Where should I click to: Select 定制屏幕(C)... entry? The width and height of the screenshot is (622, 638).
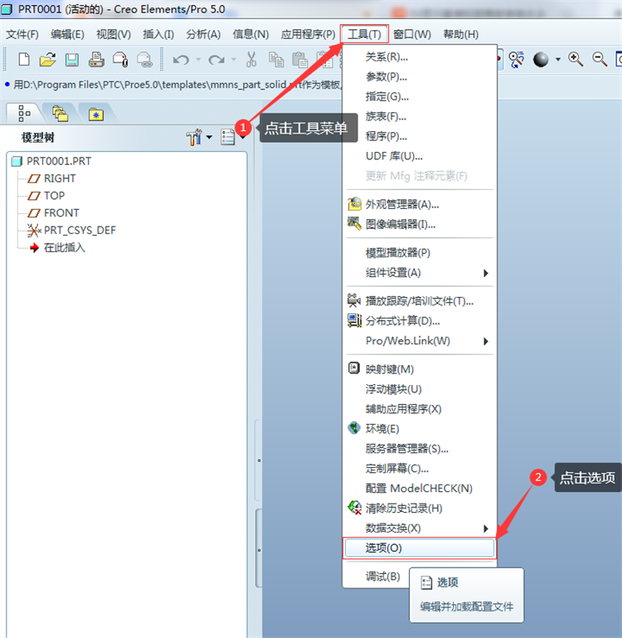click(420, 469)
